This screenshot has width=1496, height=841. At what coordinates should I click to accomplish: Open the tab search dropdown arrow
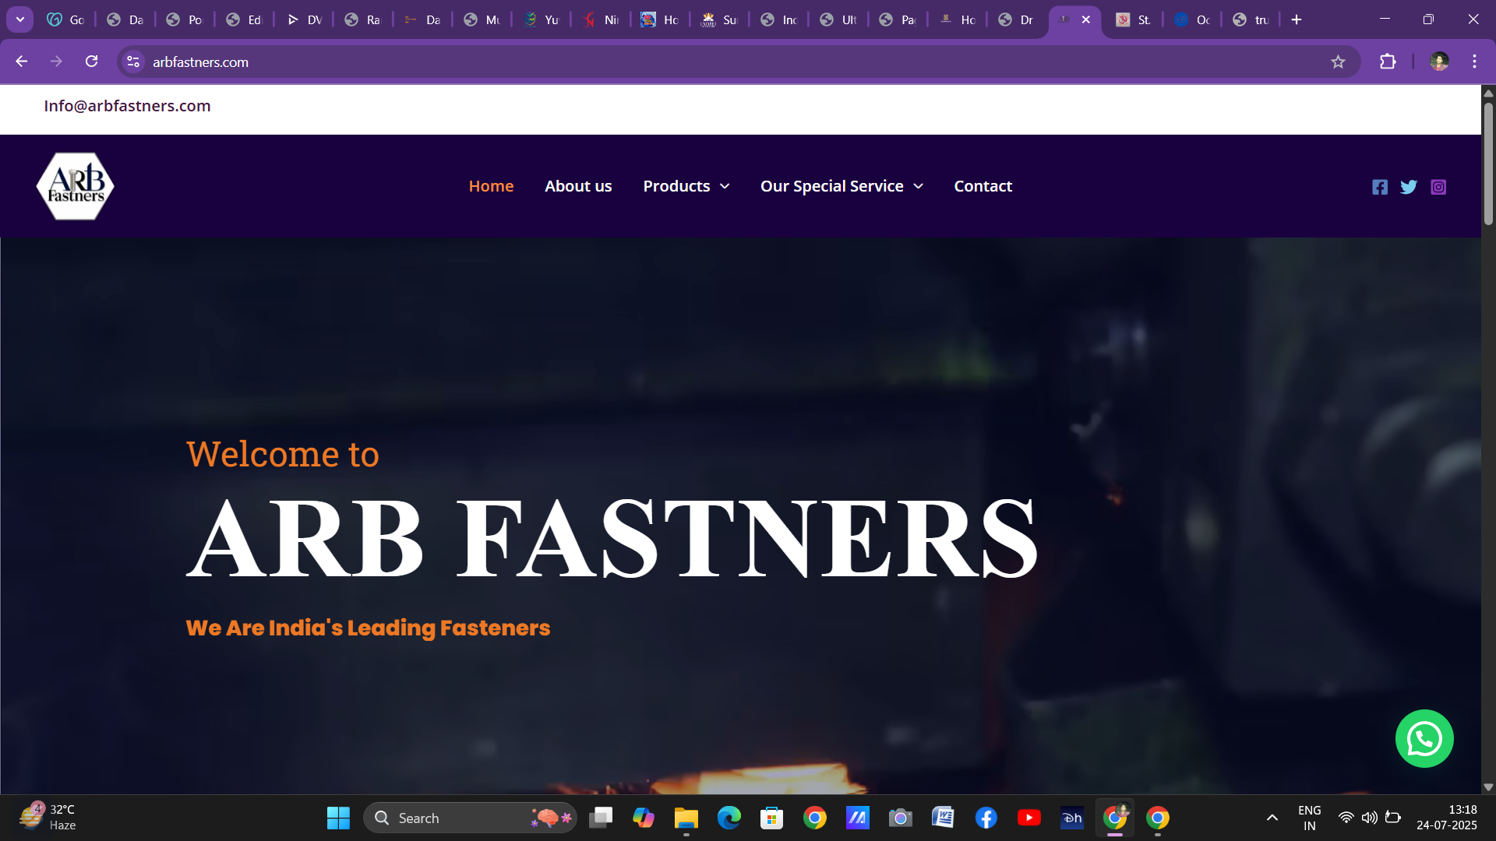click(x=20, y=19)
